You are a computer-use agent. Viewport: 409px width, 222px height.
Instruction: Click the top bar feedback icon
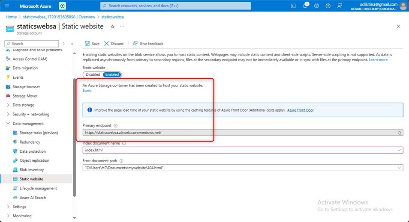340,6
